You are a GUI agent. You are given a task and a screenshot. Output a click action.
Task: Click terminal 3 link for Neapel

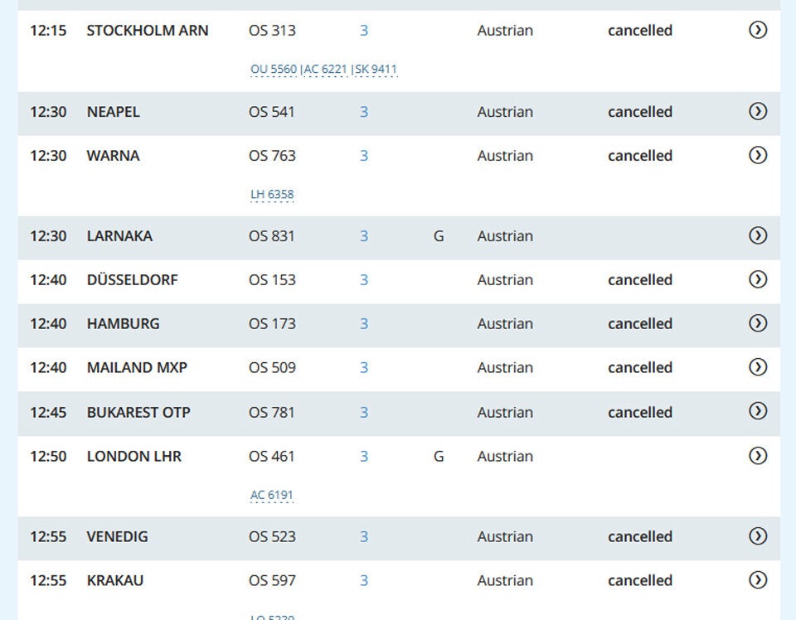point(364,112)
